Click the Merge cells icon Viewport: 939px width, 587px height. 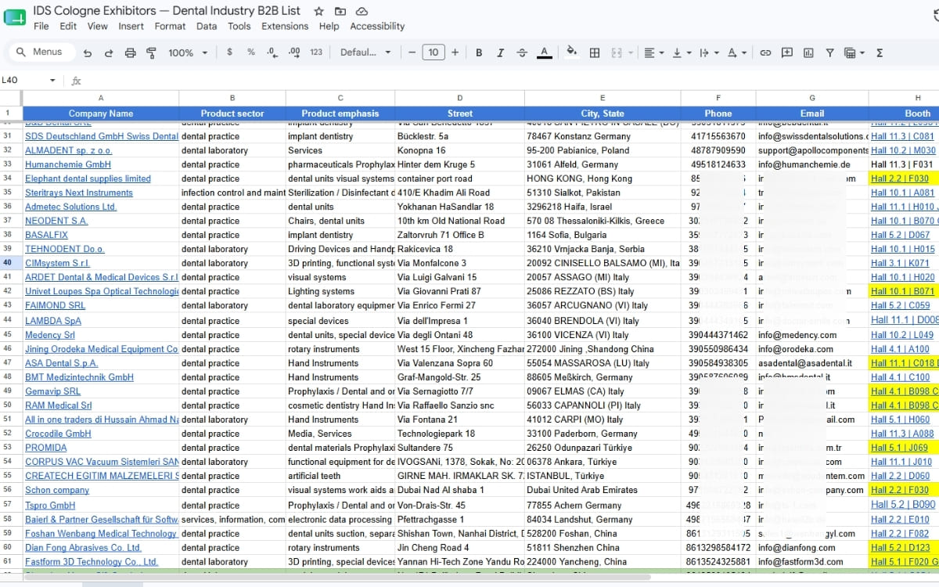(x=616, y=52)
